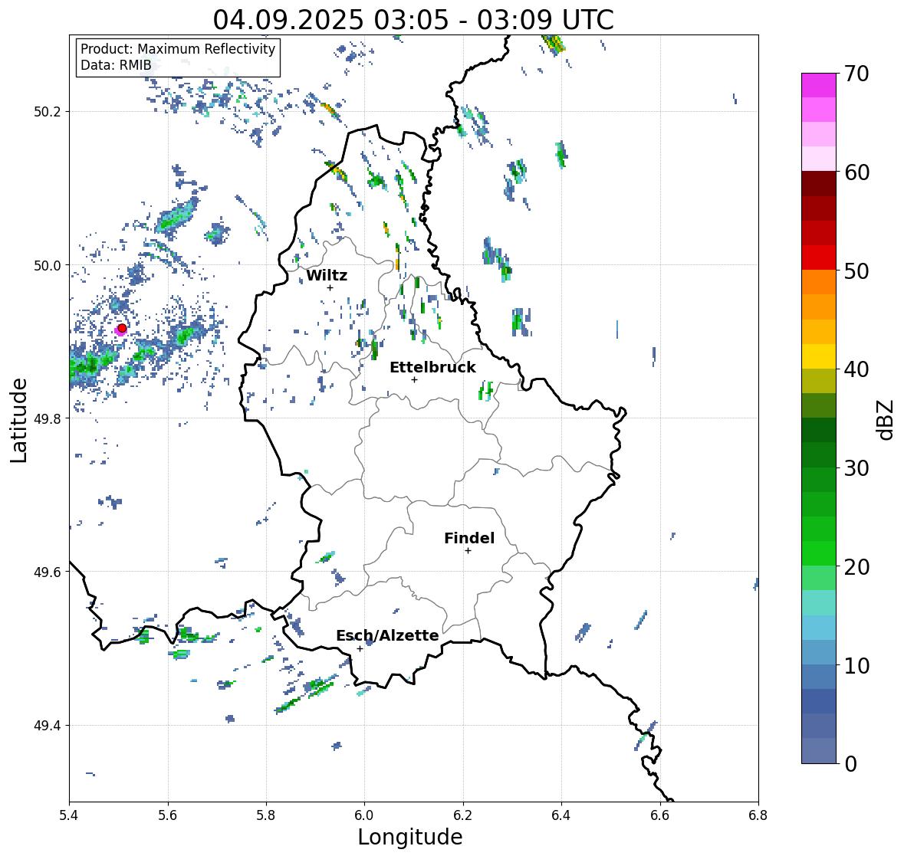Click the latitude tick label 49.8

[48, 418]
